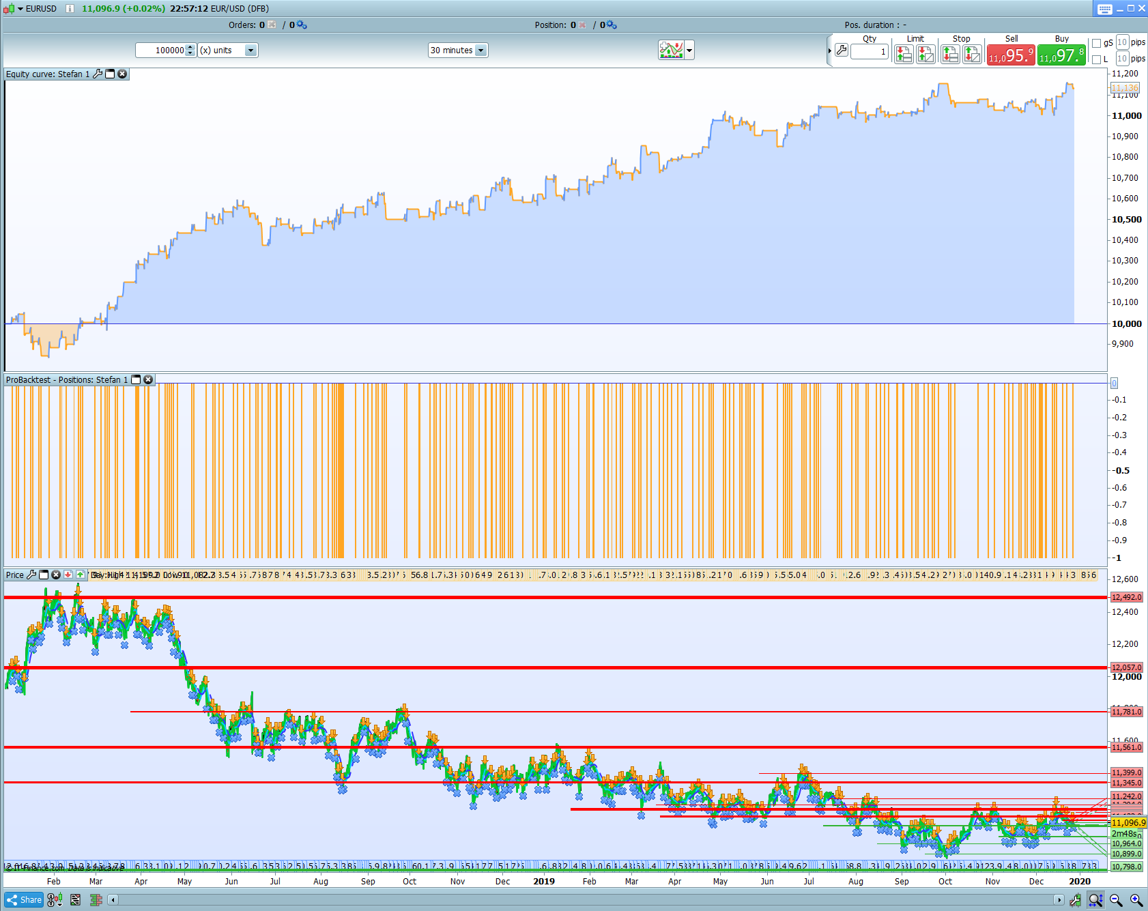Click the 11,096.9 current price label
Viewport: 1148px width, 911px height.
tap(1128, 823)
